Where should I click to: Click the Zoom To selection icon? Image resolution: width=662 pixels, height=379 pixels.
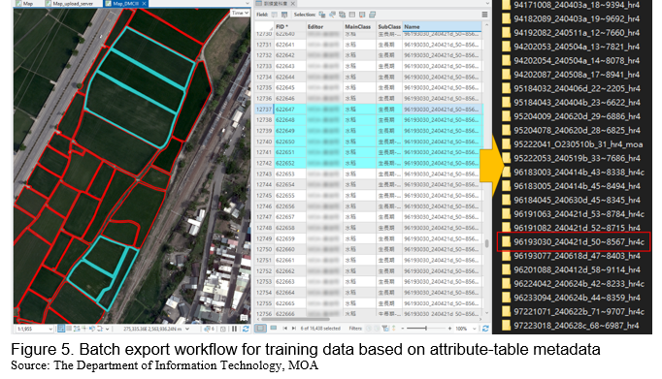point(332,15)
